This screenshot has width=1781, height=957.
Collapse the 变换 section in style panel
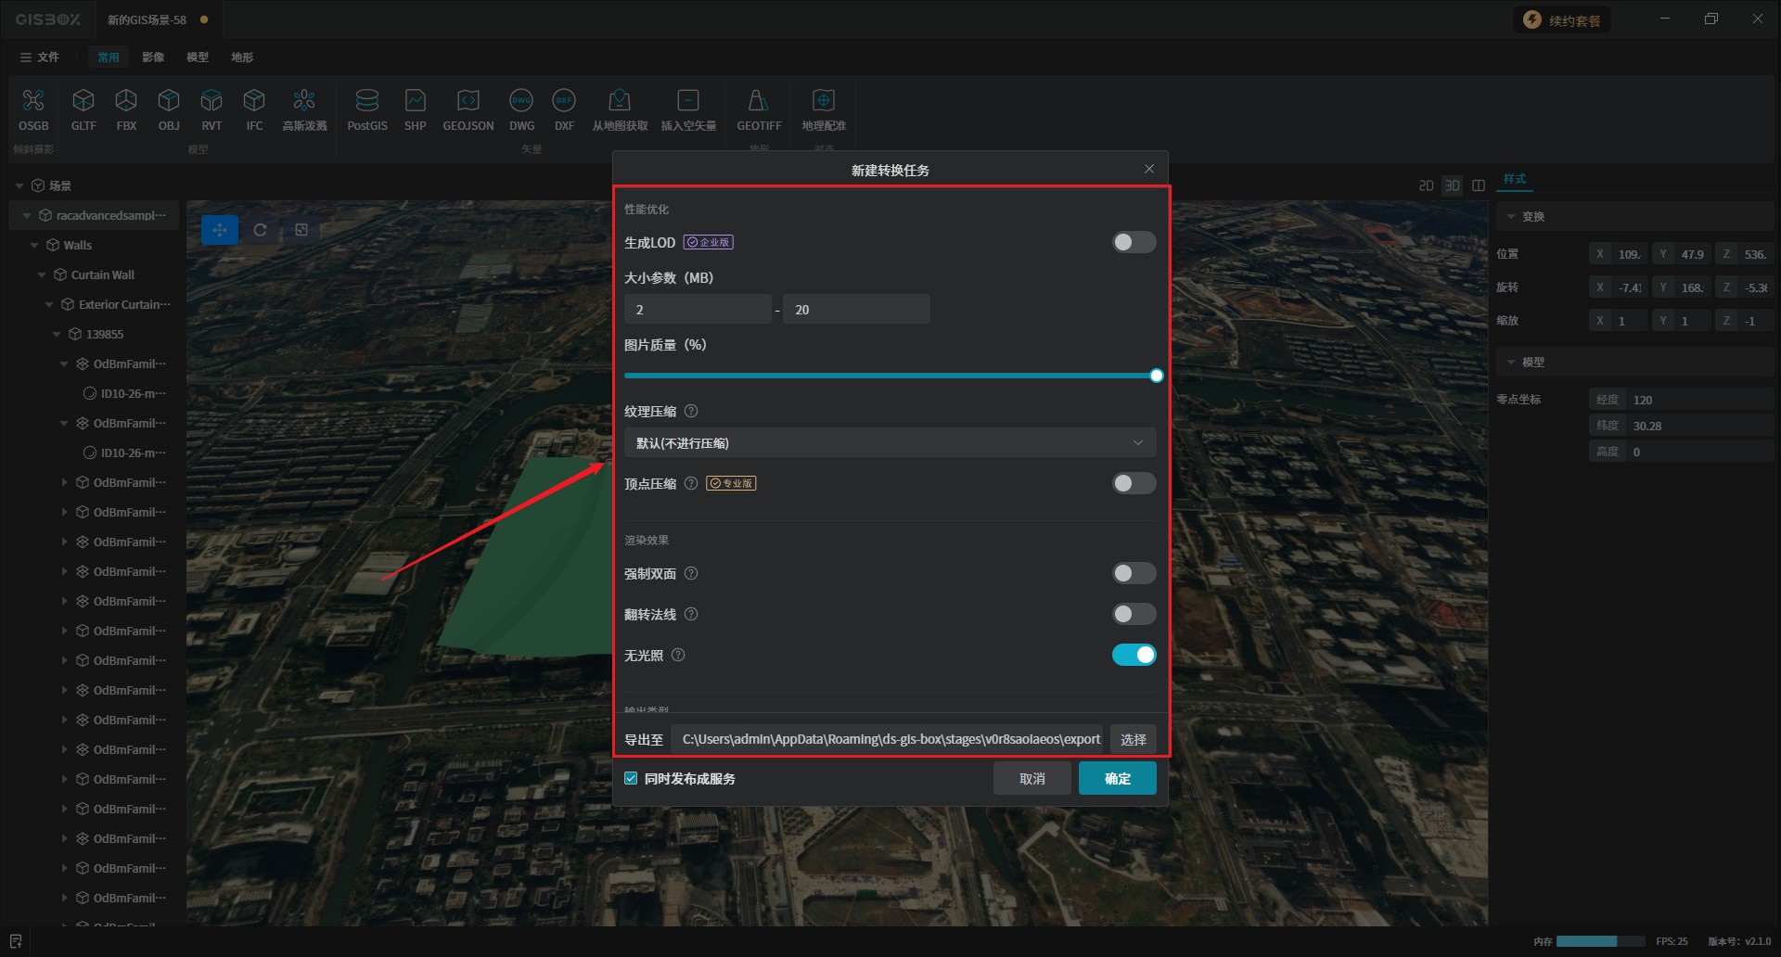point(1511,217)
